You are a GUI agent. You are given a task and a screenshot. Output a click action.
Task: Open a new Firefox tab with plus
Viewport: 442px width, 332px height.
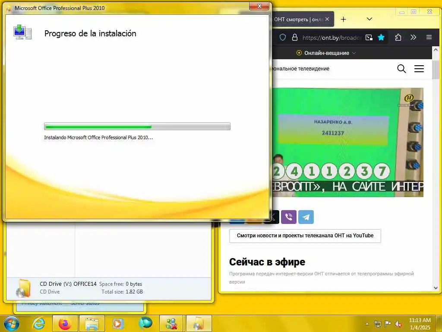[x=343, y=19]
